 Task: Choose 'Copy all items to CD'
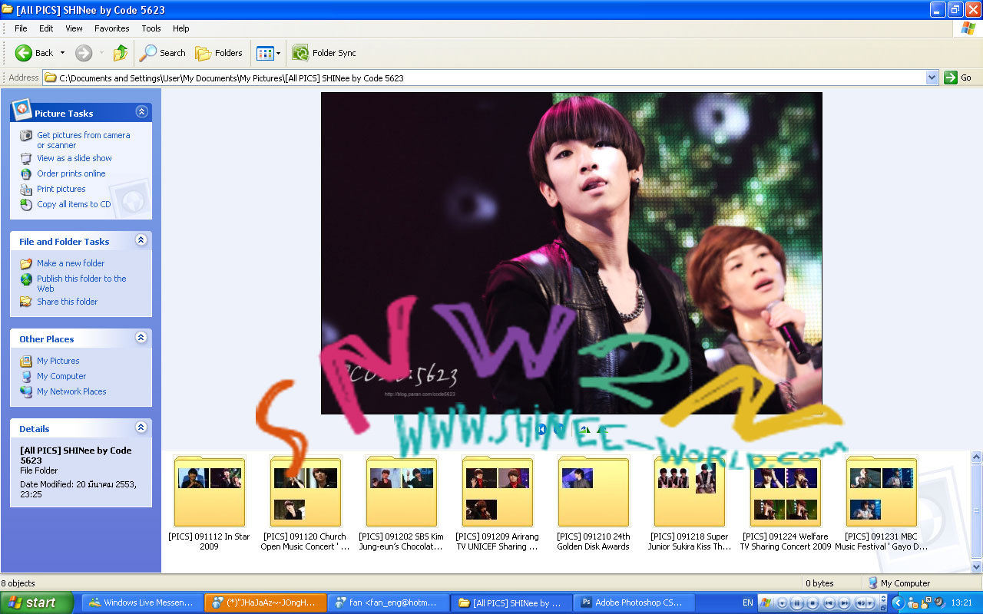click(x=74, y=204)
